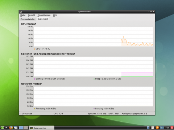Click the show desktop windows icon
The image size is (174, 130).
pyautogui.click(x=16, y=128)
